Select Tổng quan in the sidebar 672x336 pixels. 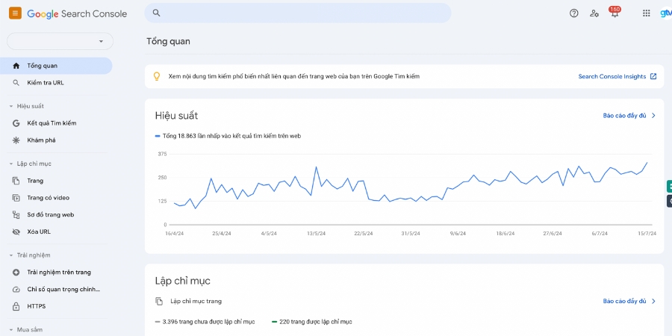(56, 66)
